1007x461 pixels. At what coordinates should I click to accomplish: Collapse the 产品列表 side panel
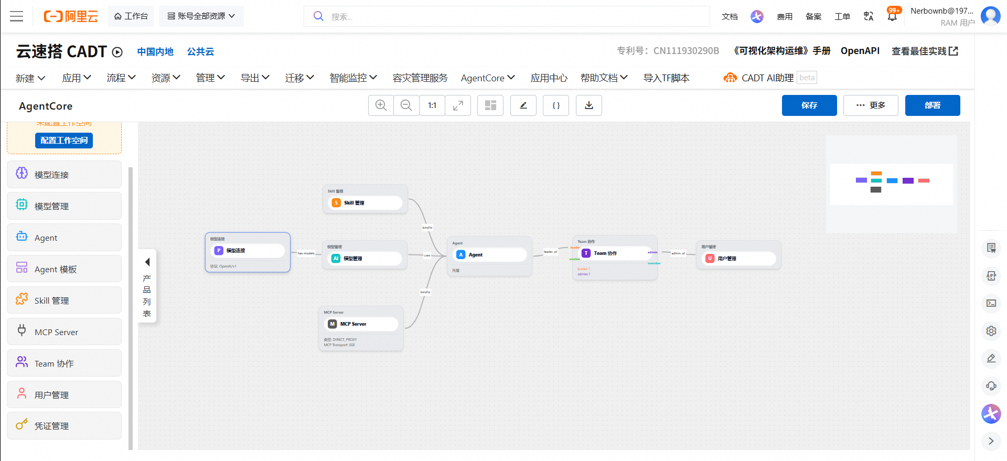coord(147,286)
